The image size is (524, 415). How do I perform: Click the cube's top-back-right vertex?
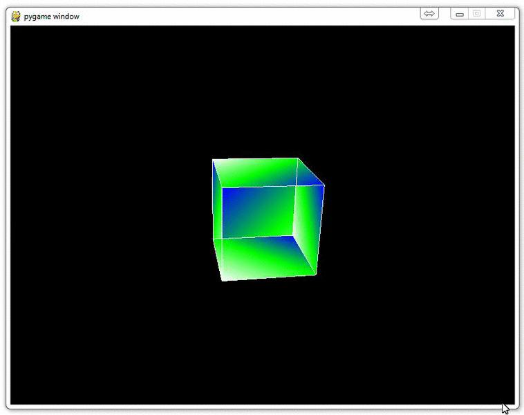coord(298,158)
